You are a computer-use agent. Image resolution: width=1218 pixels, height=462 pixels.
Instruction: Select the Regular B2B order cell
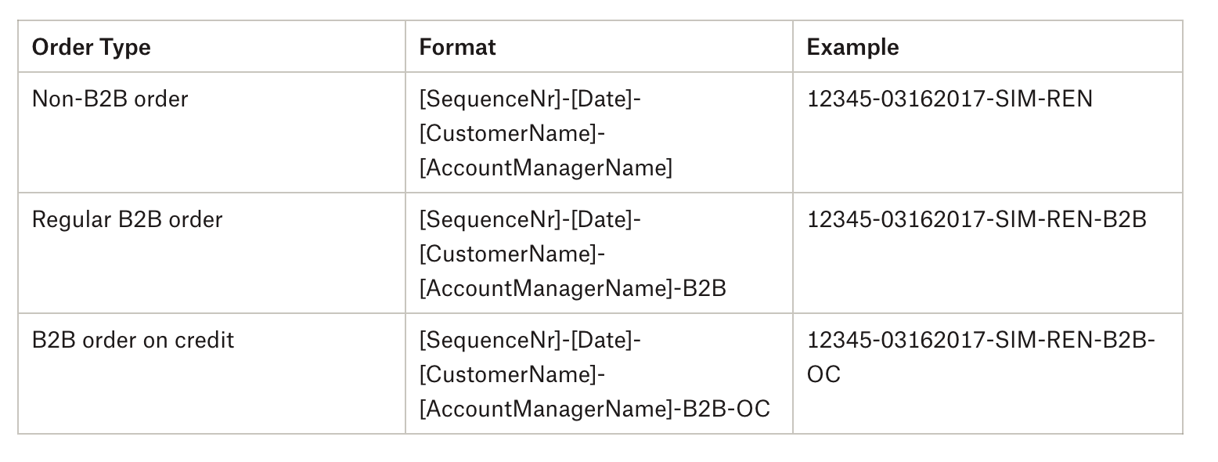pos(127,219)
